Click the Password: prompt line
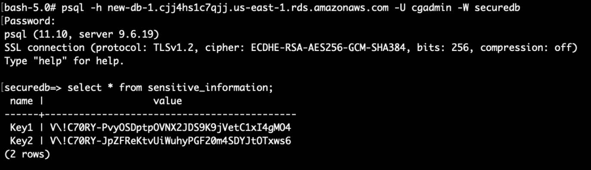This screenshot has height=170, width=591. [x=29, y=21]
